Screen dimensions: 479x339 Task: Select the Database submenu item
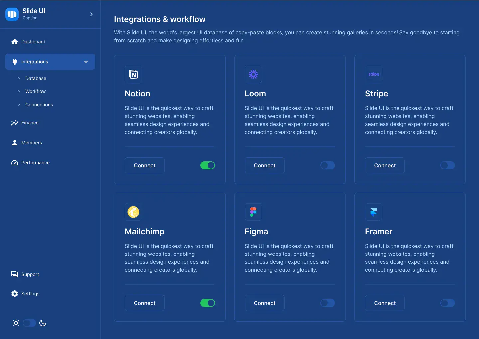tap(36, 78)
